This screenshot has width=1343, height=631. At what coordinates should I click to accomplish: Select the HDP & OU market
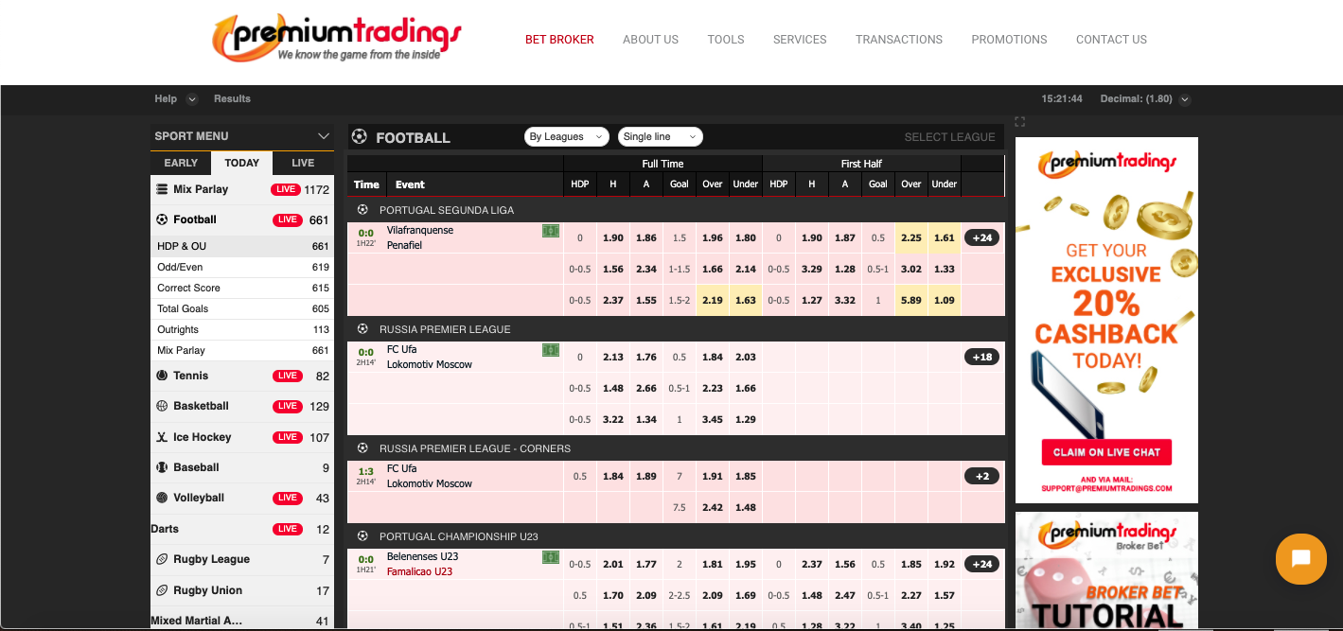pos(242,246)
